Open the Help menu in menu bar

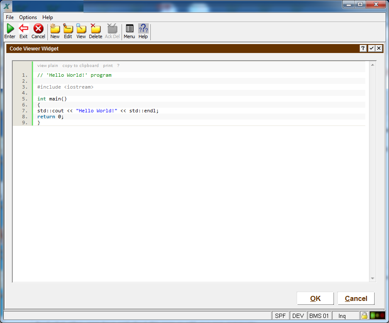click(x=47, y=17)
